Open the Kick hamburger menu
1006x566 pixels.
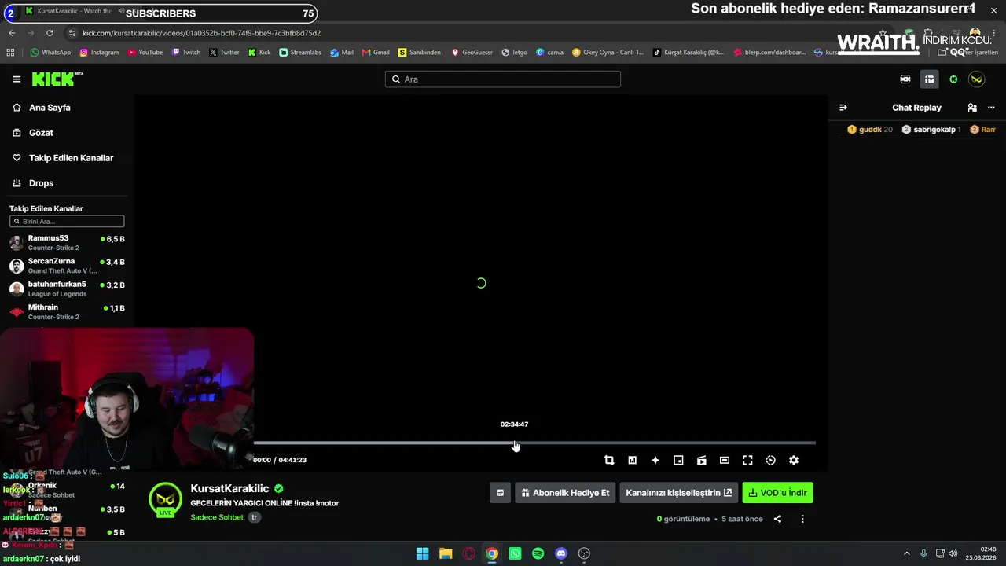pos(17,79)
